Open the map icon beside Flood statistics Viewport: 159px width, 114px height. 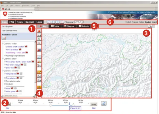(x=20, y=49)
